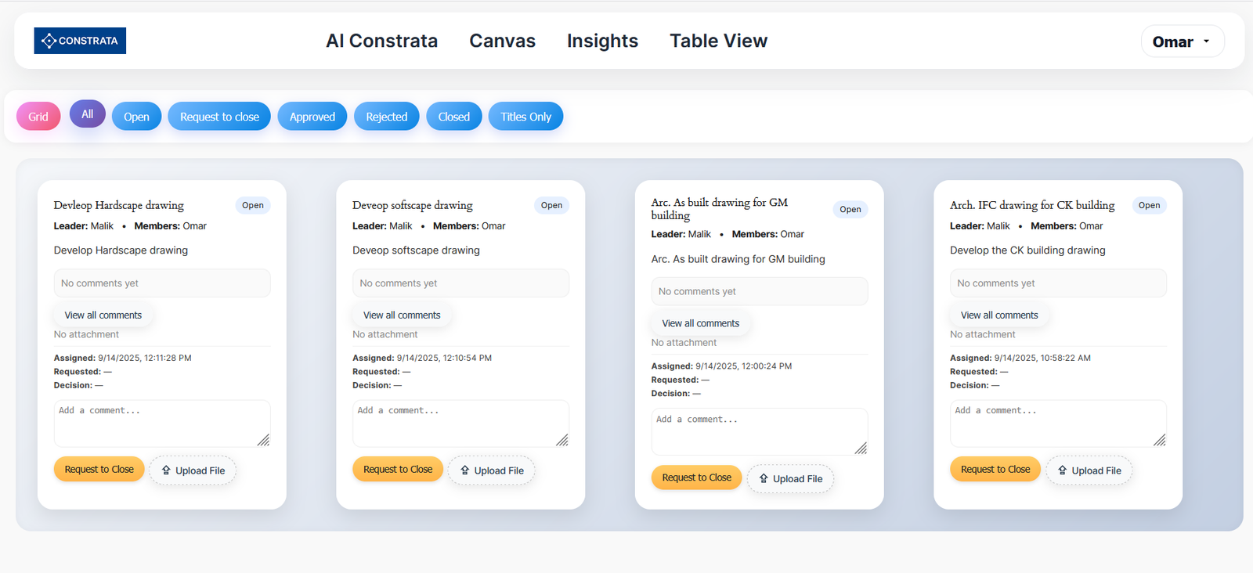Go to the Canvas page
Viewport: 1253px width, 573px height.
point(502,41)
